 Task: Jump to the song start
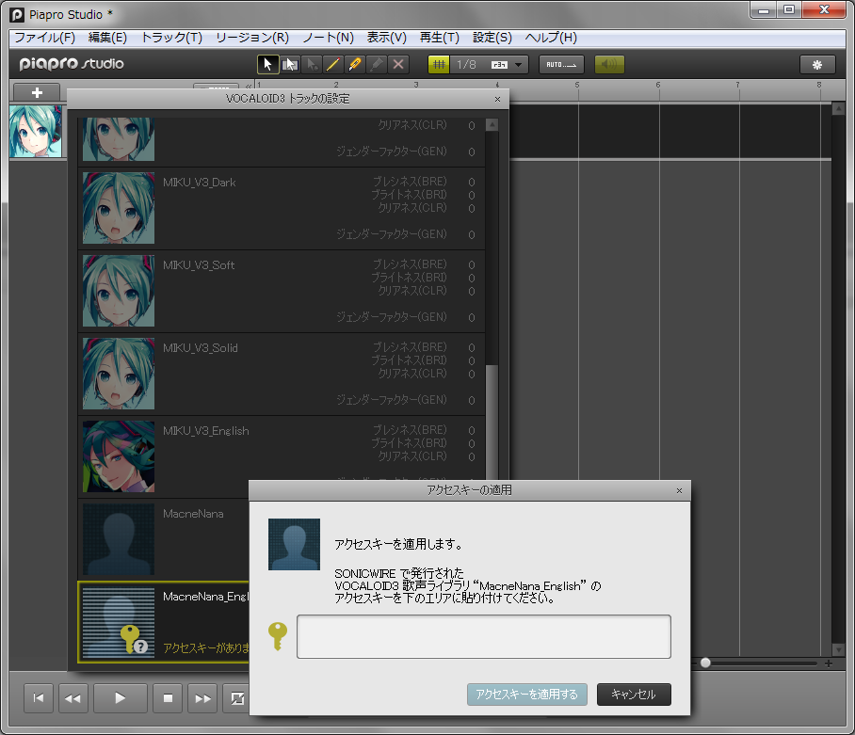[39, 698]
